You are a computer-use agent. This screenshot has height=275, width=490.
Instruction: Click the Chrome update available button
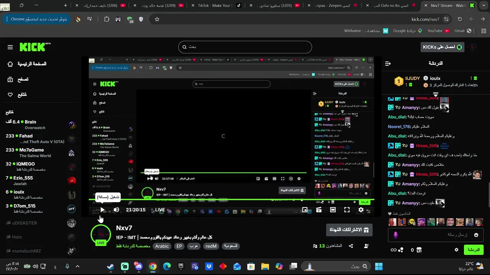[36, 19]
